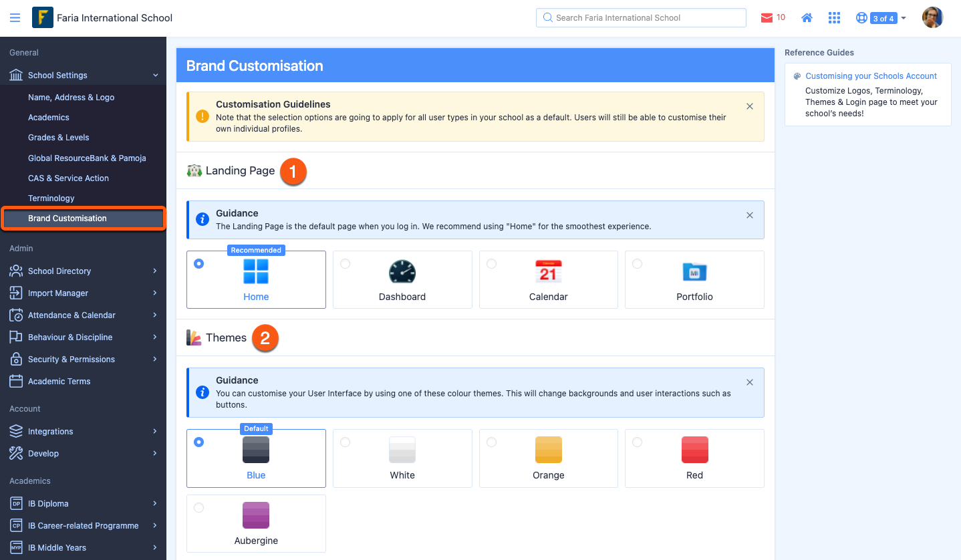Click the school search input field
Screen dimensions: 961x560
[640, 17]
